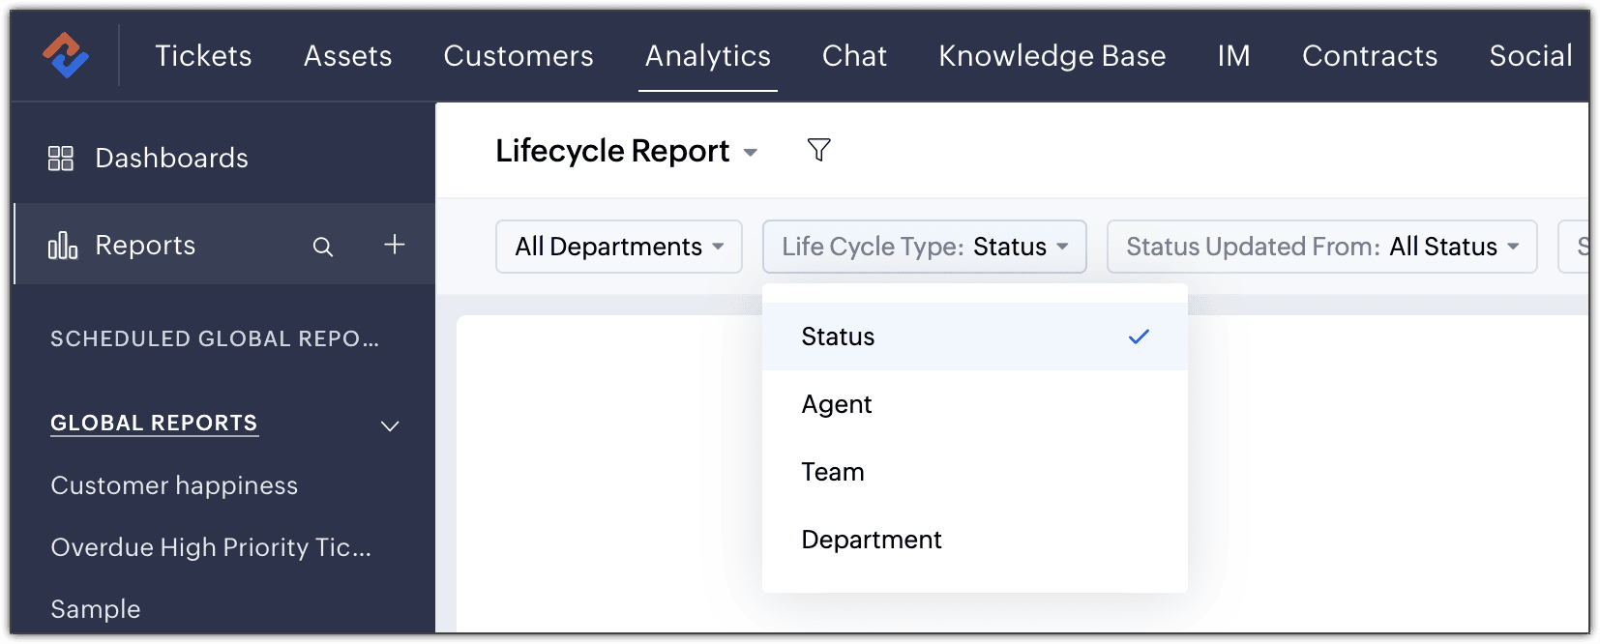The image size is (1600, 644).
Task: Open the Overdue High Priority Tickets report
Action: [x=211, y=547]
